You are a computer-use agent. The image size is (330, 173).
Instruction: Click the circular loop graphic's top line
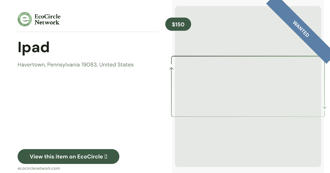point(248,56)
